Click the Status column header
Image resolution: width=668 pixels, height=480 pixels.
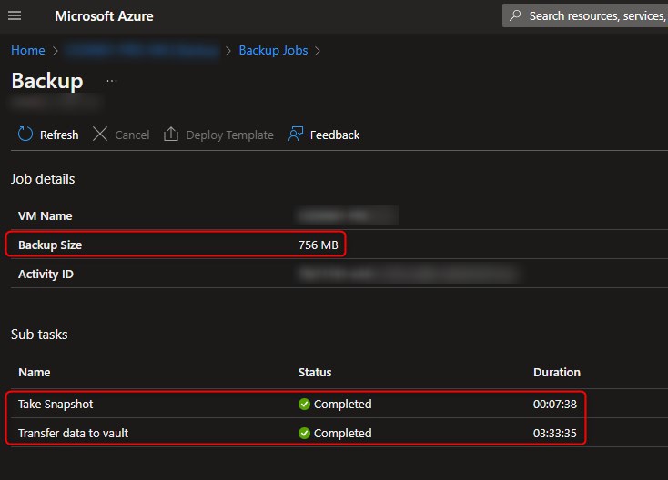click(x=315, y=373)
